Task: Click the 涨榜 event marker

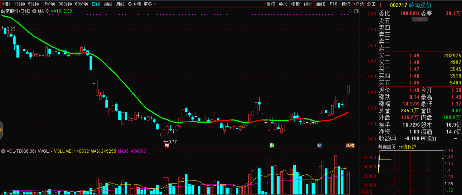Action: (x=350, y=146)
